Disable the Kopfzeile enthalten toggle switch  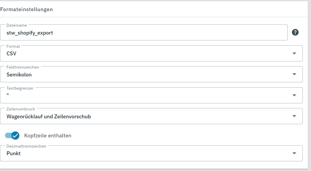click(12, 135)
